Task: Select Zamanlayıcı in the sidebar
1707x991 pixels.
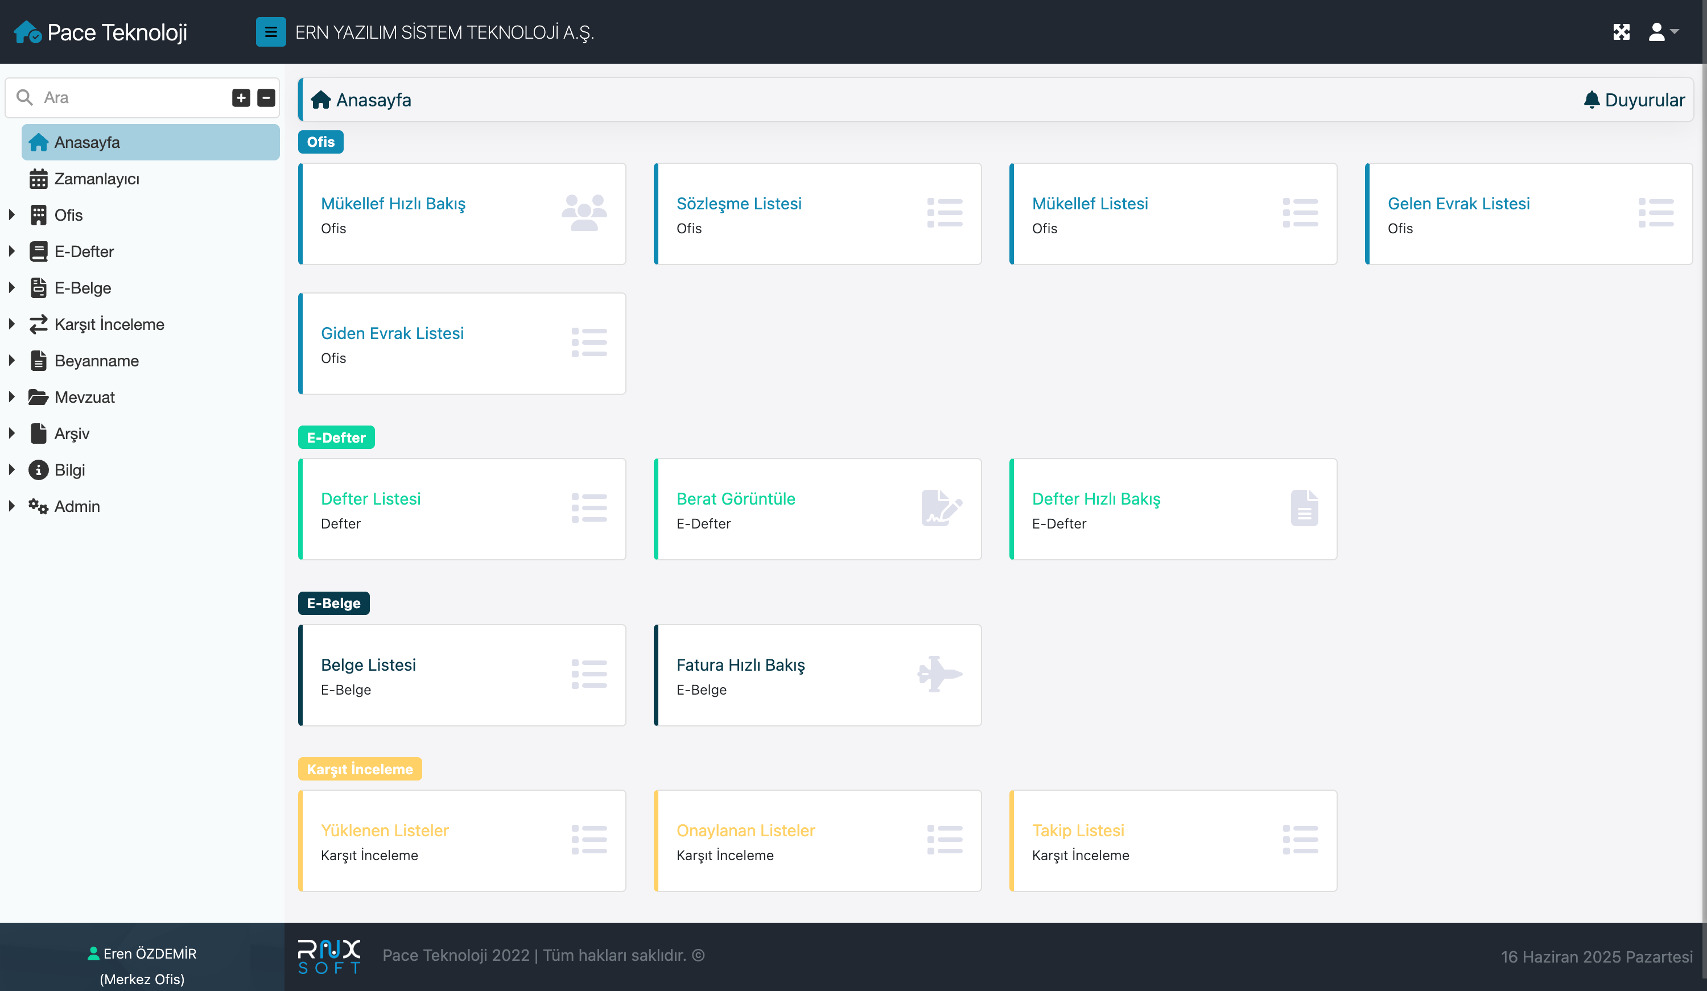Action: (96, 179)
